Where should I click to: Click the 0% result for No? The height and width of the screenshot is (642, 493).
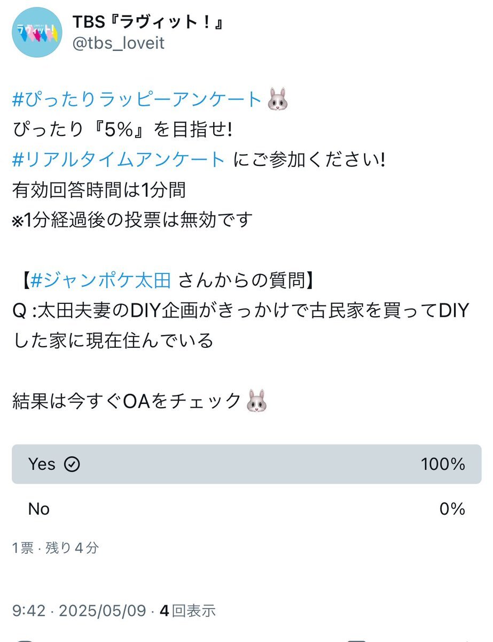click(452, 509)
